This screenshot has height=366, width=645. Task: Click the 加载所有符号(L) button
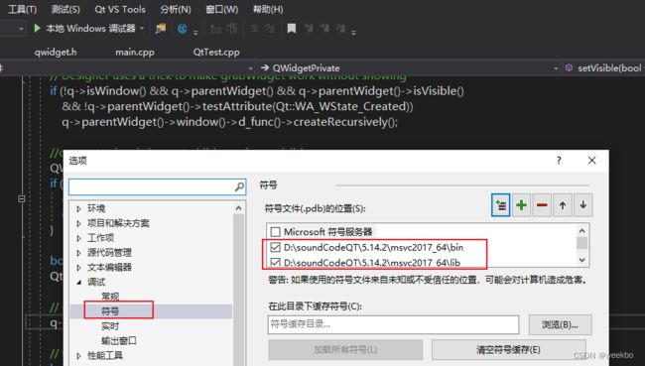tap(345, 350)
